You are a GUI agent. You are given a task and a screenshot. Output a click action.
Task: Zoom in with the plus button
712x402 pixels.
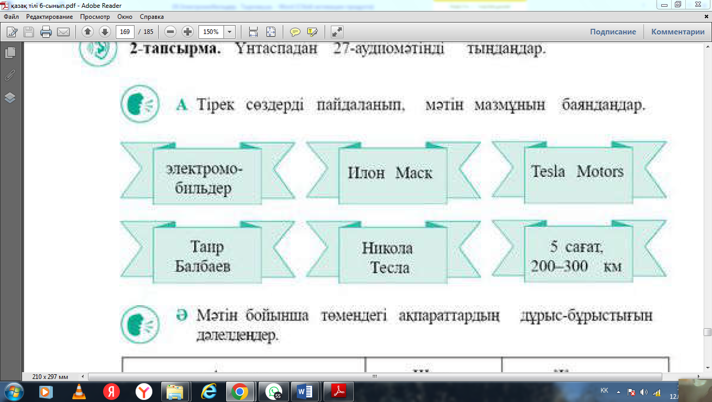187,32
